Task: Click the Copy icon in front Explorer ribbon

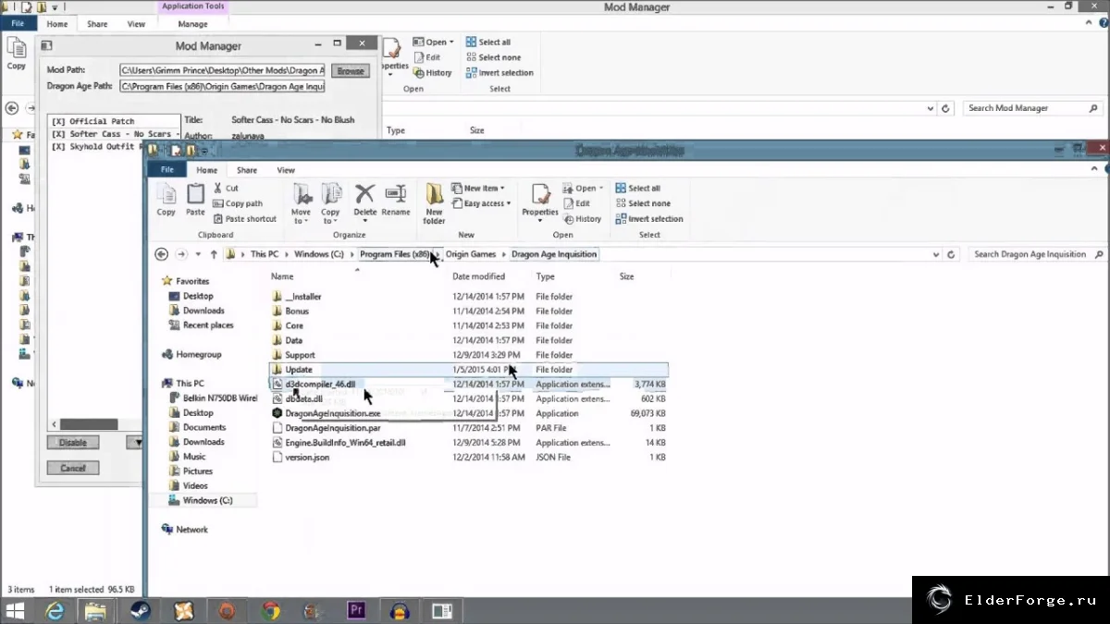Action: tap(166, 199)
